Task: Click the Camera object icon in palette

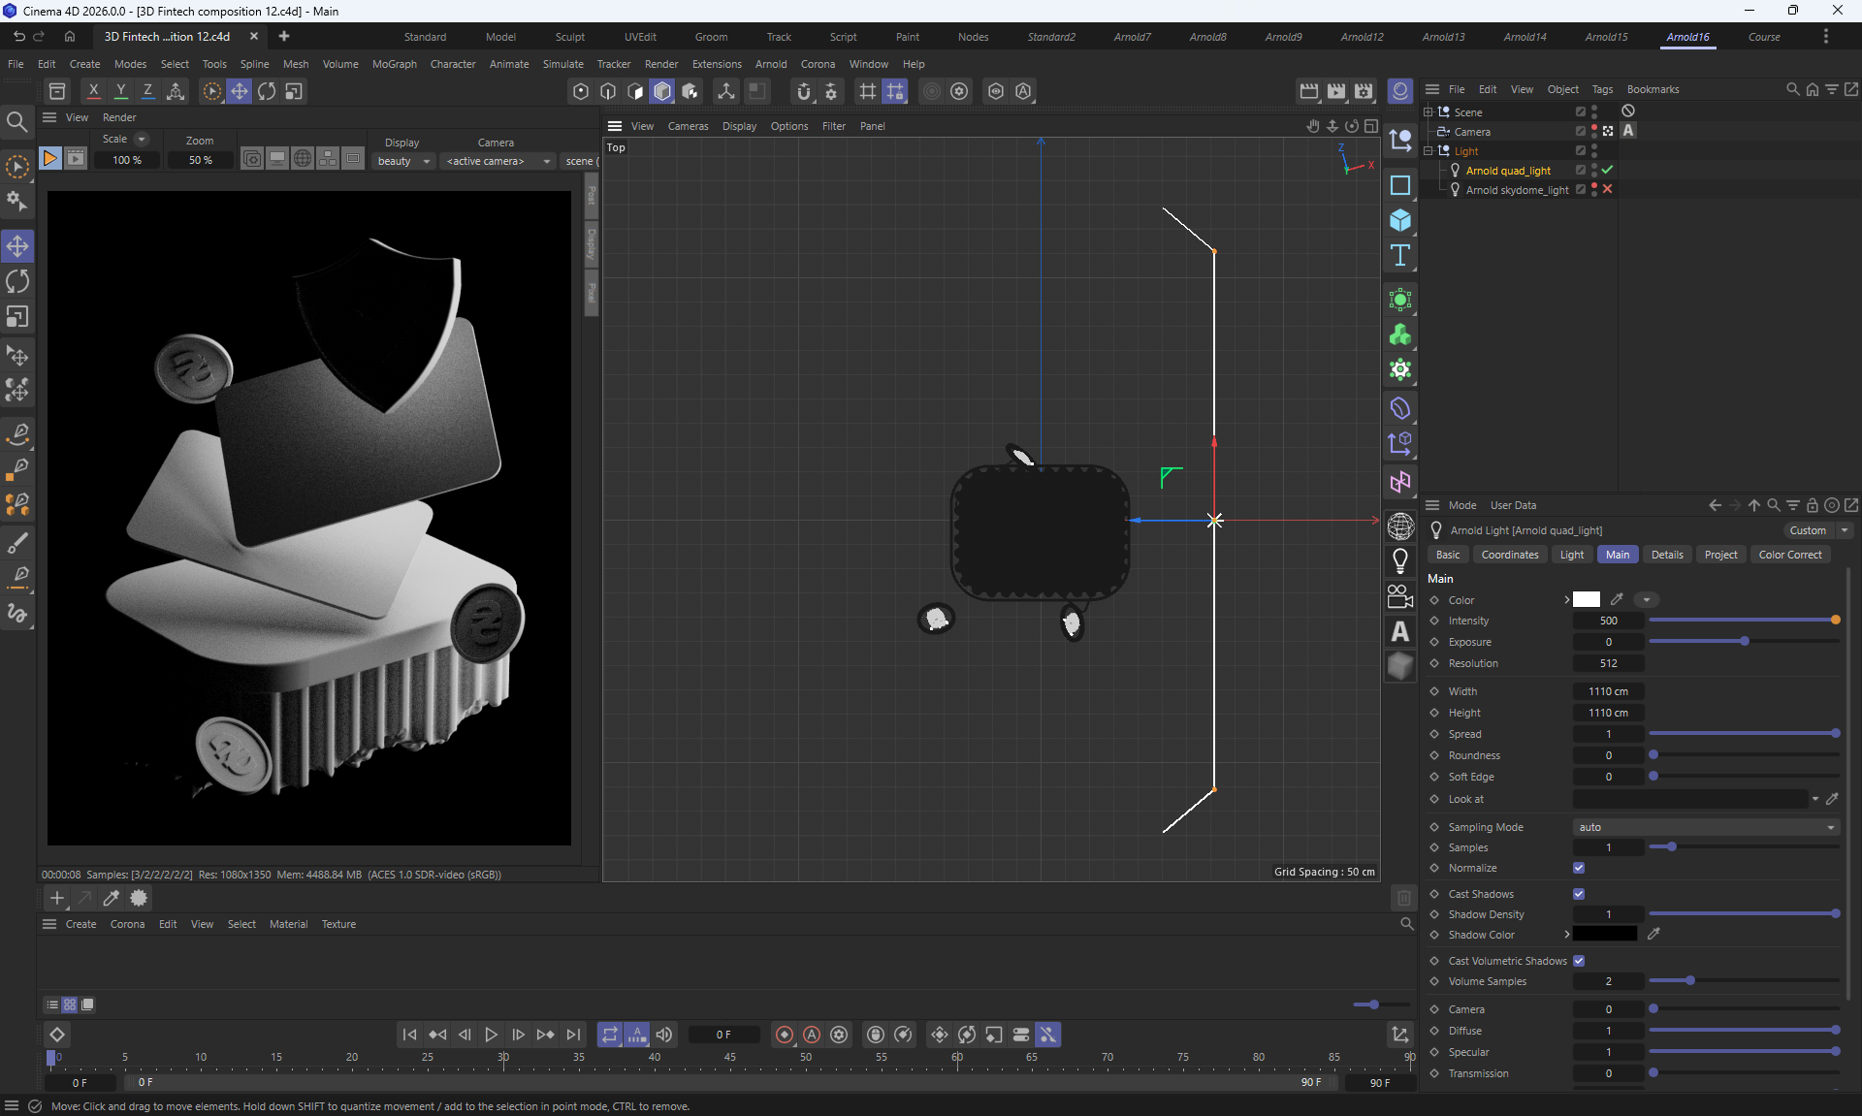Action: click(x=1399, y=596)
